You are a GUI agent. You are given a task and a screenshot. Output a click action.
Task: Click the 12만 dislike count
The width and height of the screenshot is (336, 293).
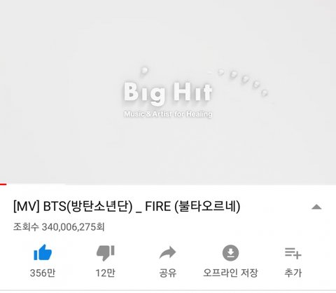[x=105, y=273]
